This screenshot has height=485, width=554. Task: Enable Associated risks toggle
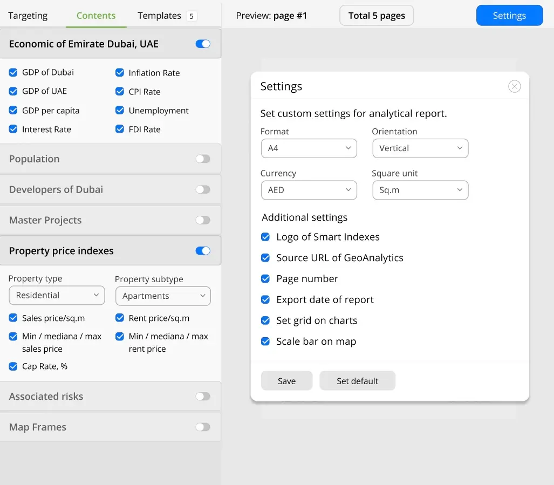pyautogui.click(x=203, y=397)
